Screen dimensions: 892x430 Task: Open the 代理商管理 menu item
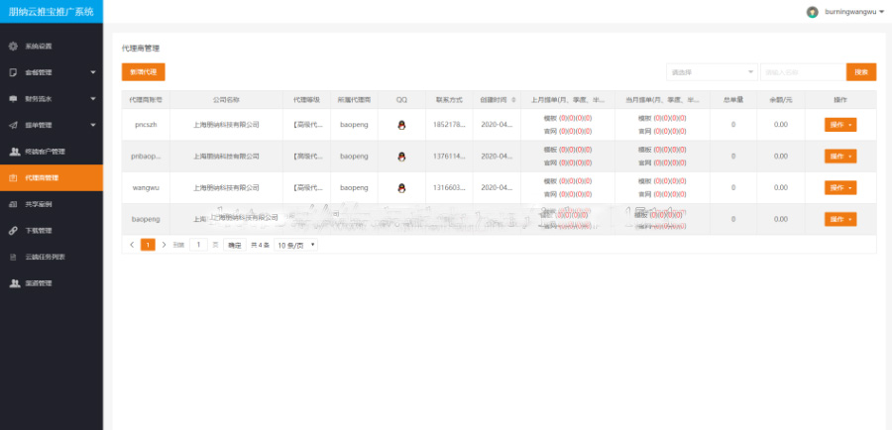52,177
